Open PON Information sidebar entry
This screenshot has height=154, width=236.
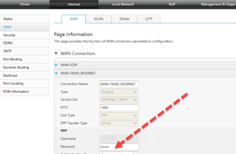tap(25, 92)
